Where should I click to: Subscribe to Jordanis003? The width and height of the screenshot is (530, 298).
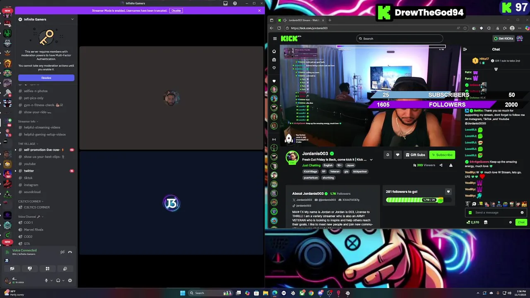pyautogui.click(x=442, y=155)
